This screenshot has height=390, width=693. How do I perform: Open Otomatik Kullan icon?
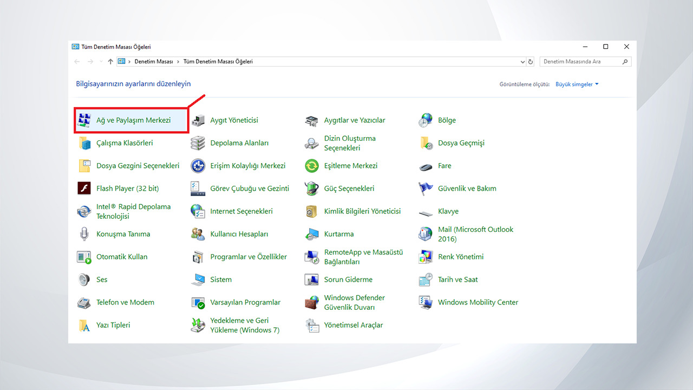coord(84,257)
